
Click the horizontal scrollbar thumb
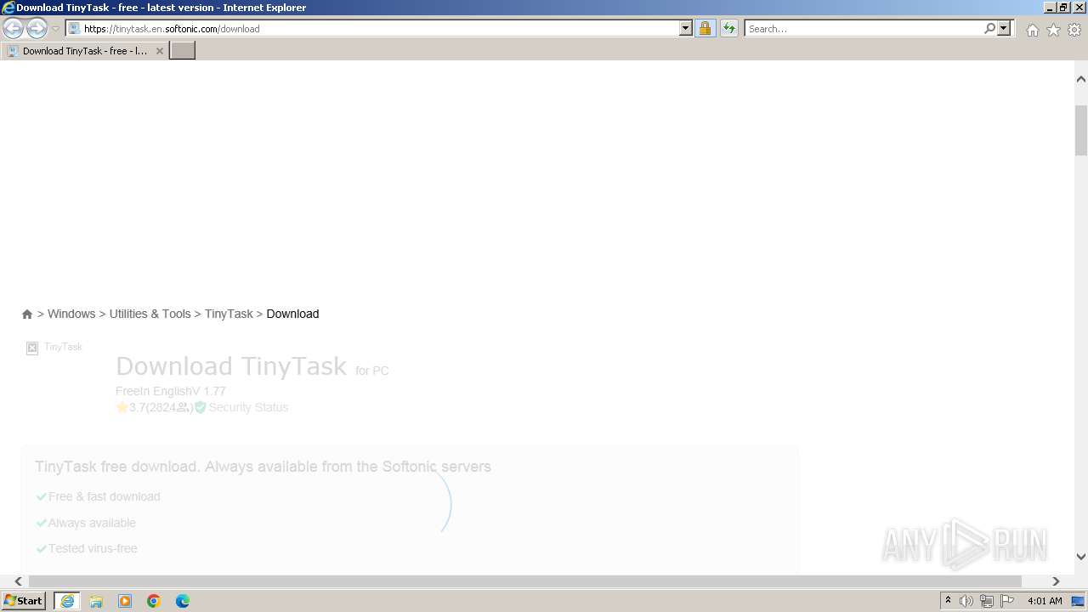(x=524, y=581)
